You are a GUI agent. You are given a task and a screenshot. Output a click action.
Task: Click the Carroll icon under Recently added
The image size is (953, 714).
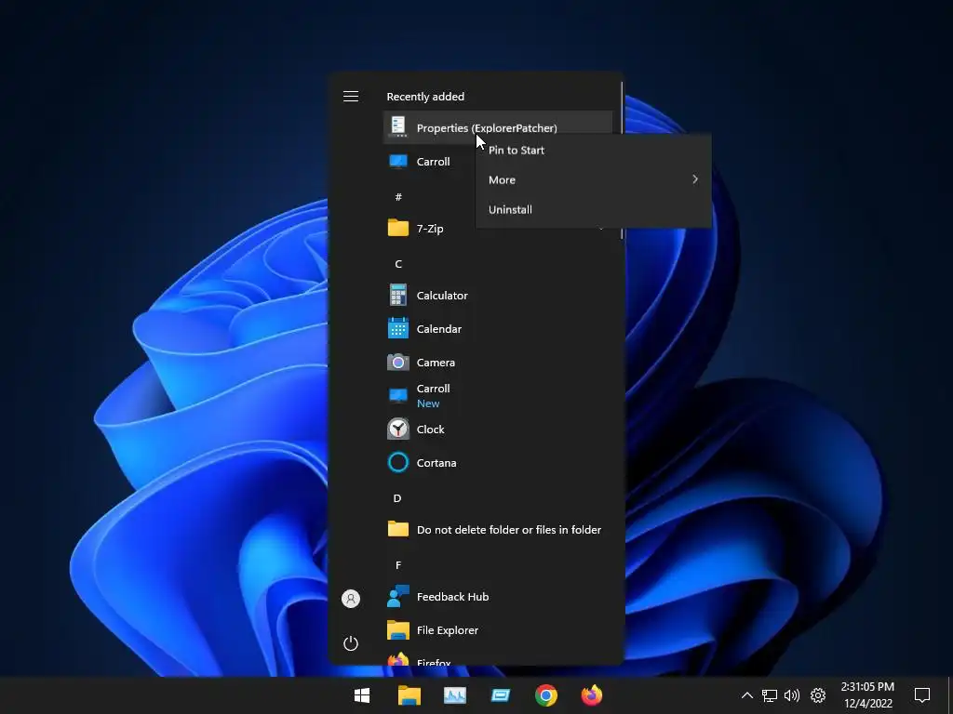(398, 162)
